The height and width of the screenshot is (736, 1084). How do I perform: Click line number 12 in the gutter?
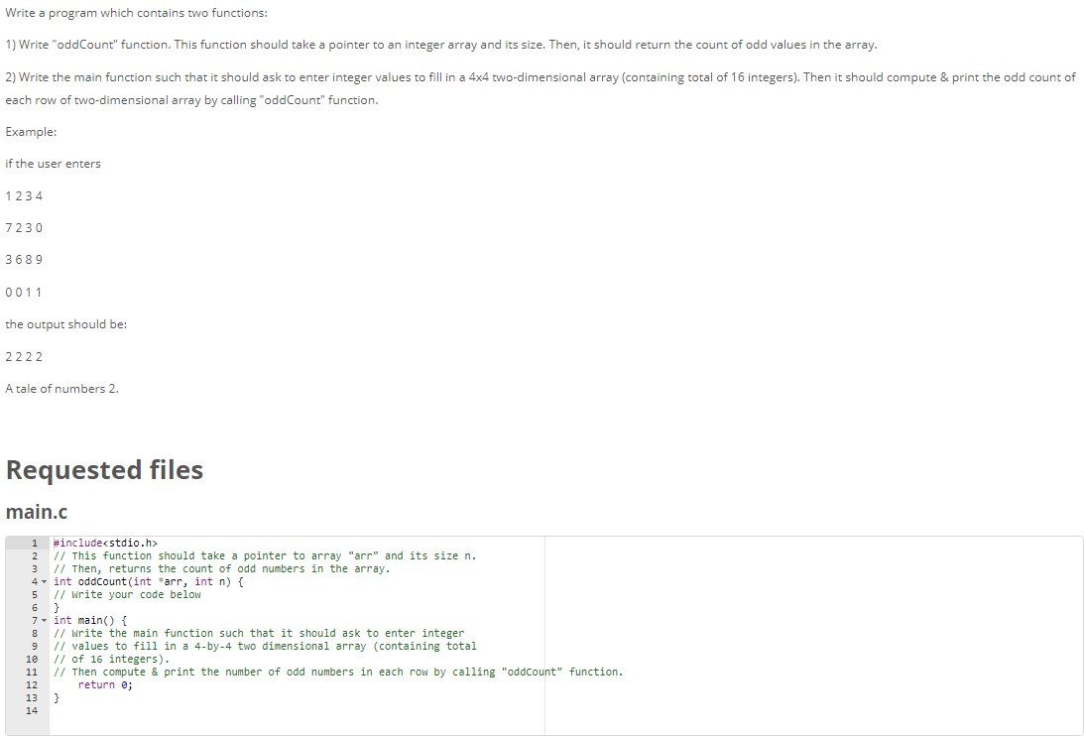pos(31,684)
